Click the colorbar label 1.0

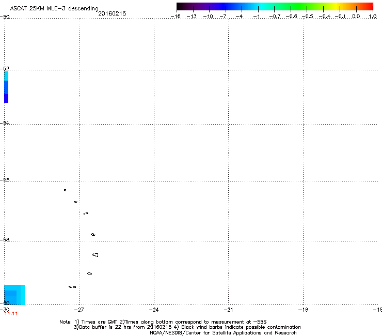[x=373, y=17]
